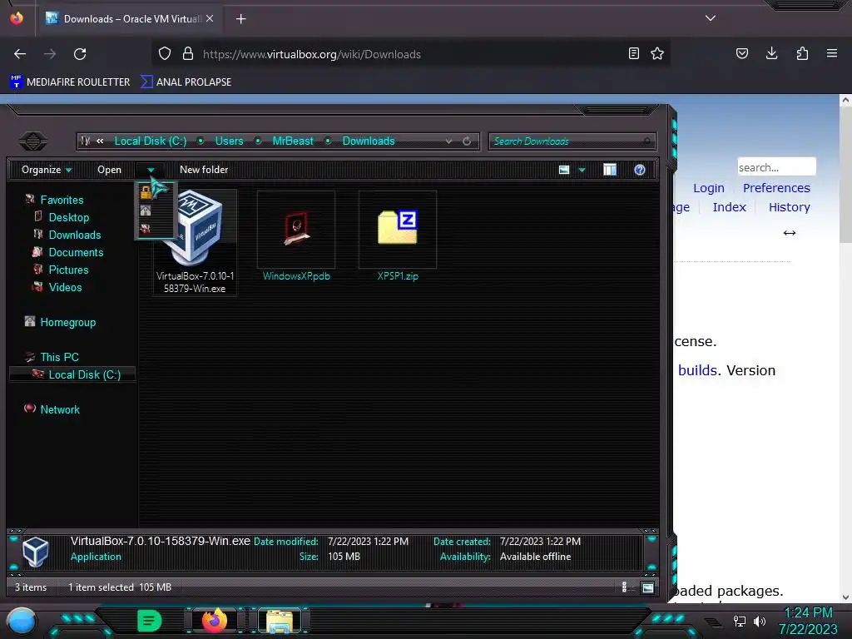
Task: Open the tracking protection shield icon
Action: click(x=165, y=54)
